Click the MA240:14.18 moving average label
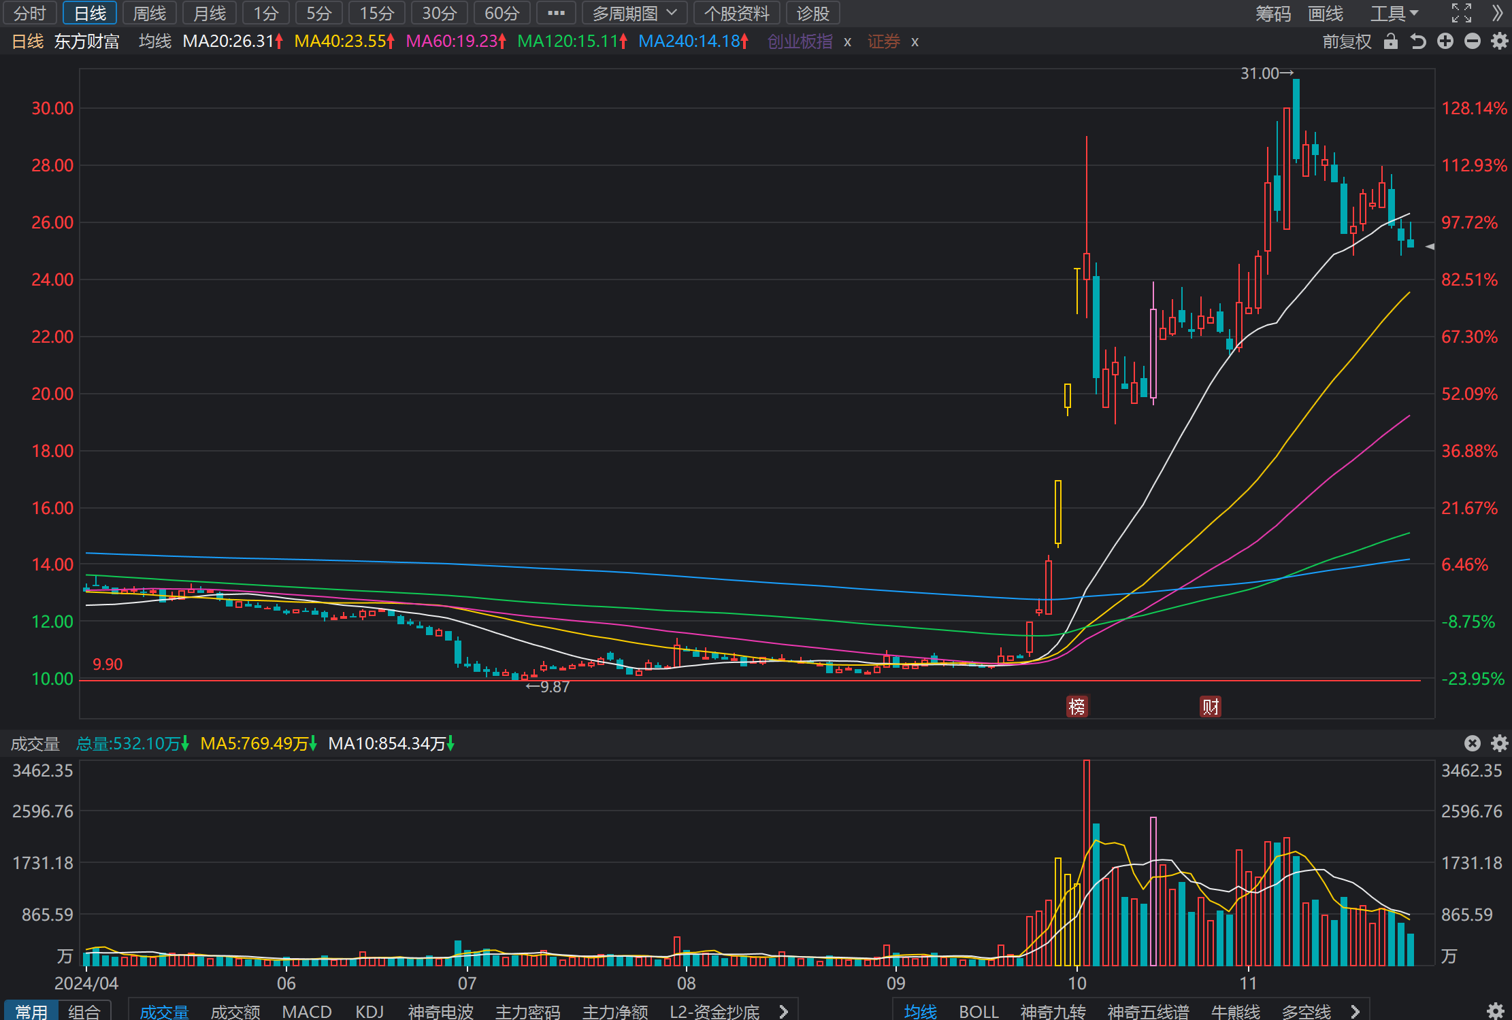This screenshot has height=1020, width=1512. coord(693,41)
